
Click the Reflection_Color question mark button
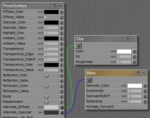[x=46, y=76]
